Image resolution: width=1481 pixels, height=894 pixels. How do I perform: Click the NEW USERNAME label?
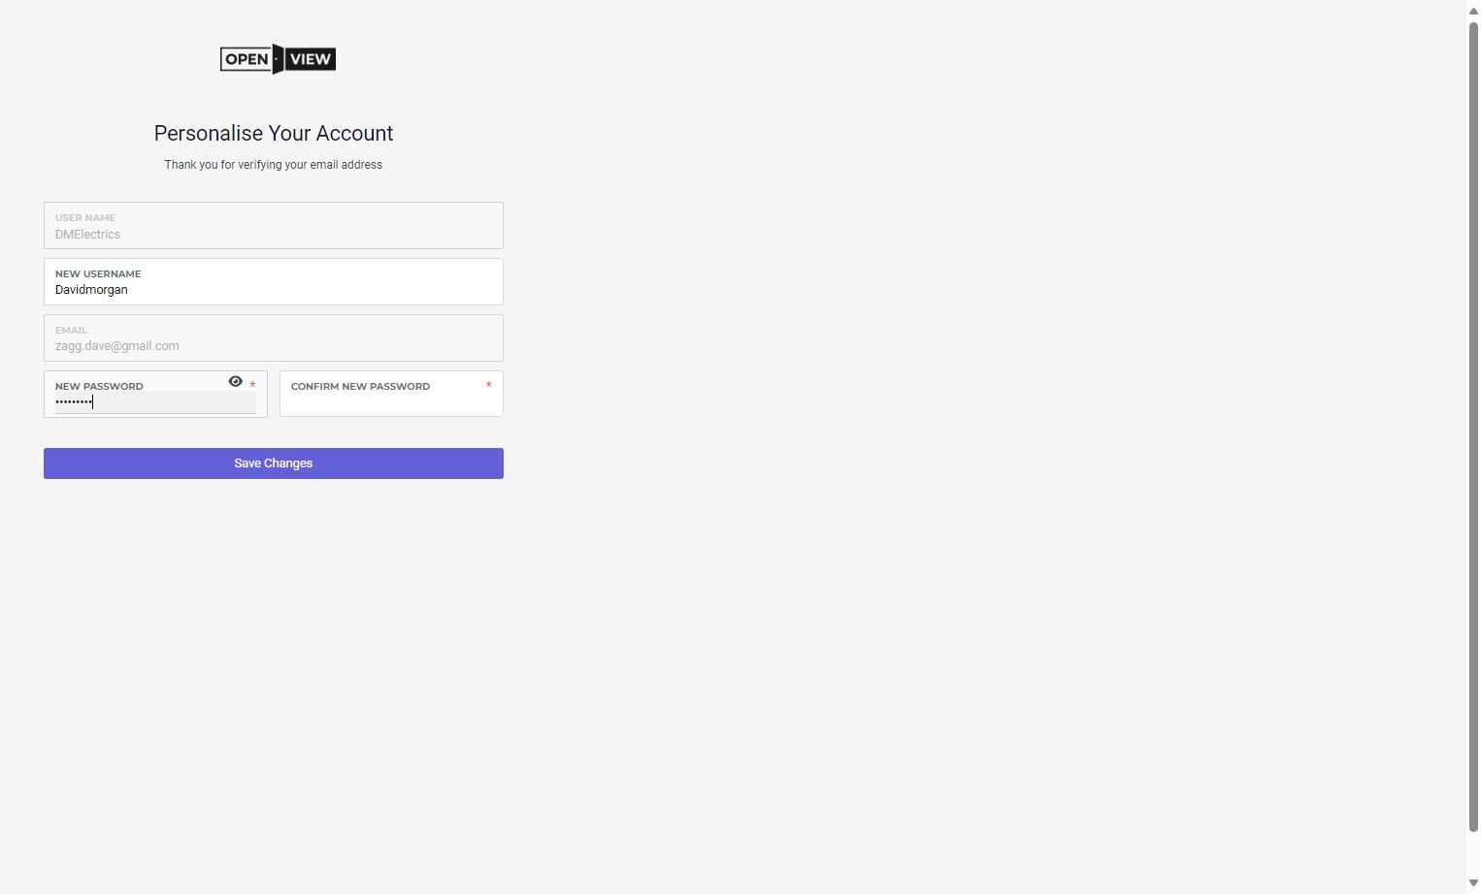(x=98, y=274)
